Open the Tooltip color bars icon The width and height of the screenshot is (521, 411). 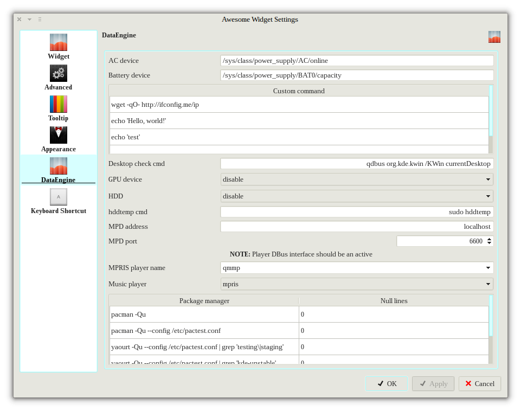(x=59, y=104)
